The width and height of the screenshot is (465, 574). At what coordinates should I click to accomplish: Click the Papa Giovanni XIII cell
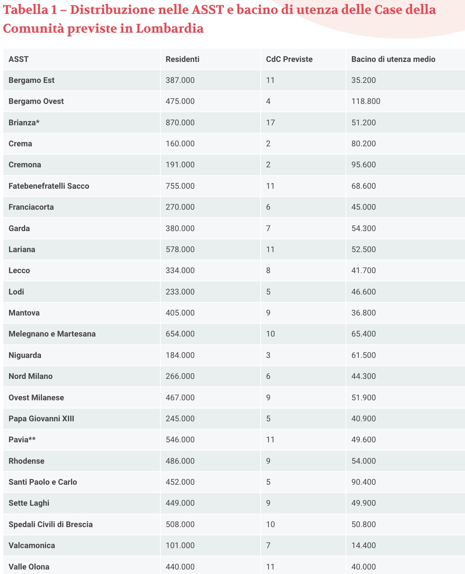coord(41,419)
